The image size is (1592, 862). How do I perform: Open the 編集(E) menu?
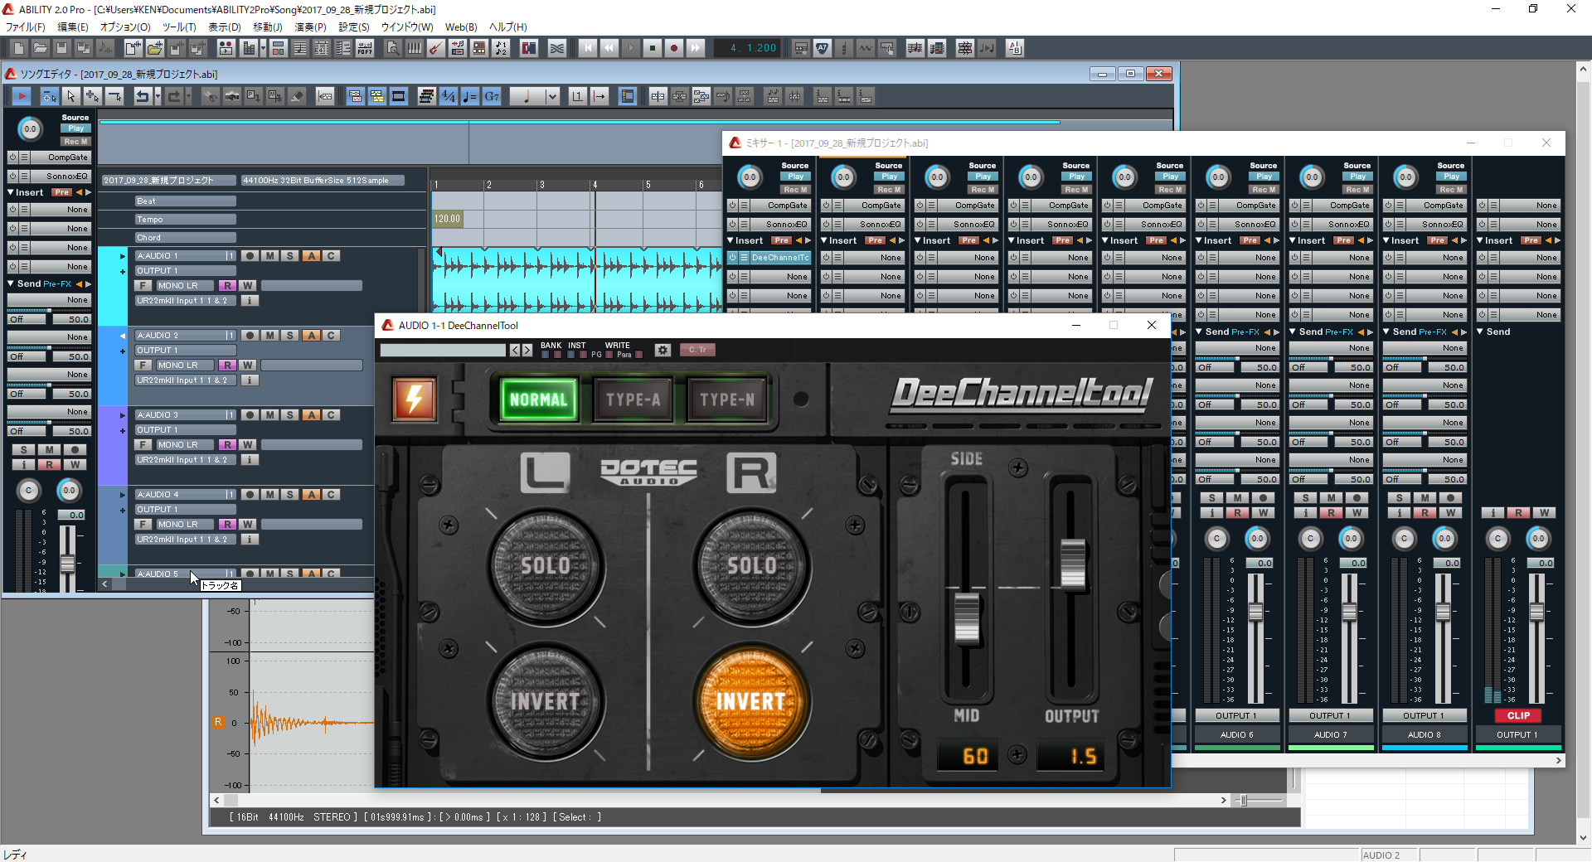(x=73, y=27)
